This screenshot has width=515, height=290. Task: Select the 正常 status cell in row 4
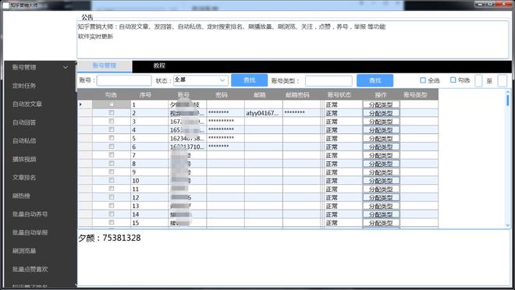click(343, 130)
